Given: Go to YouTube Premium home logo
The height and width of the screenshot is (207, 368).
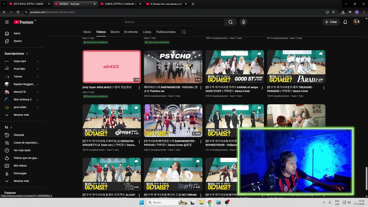Looking at the screenshot, I should (24, 22).
